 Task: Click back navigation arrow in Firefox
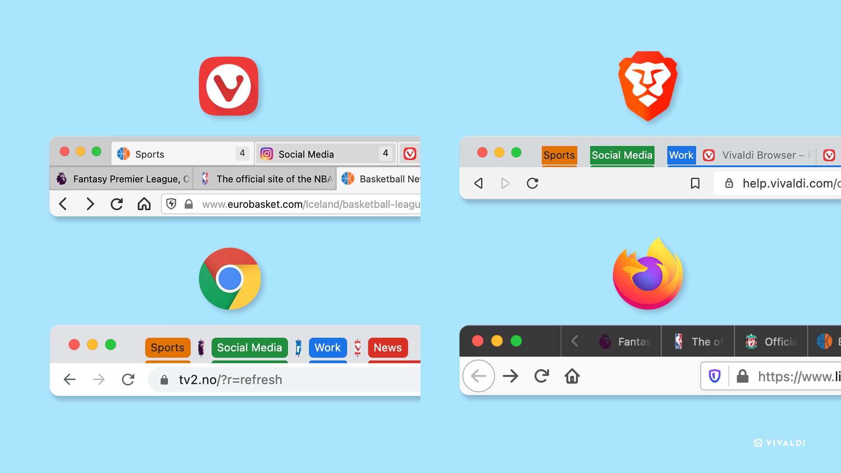479,377
